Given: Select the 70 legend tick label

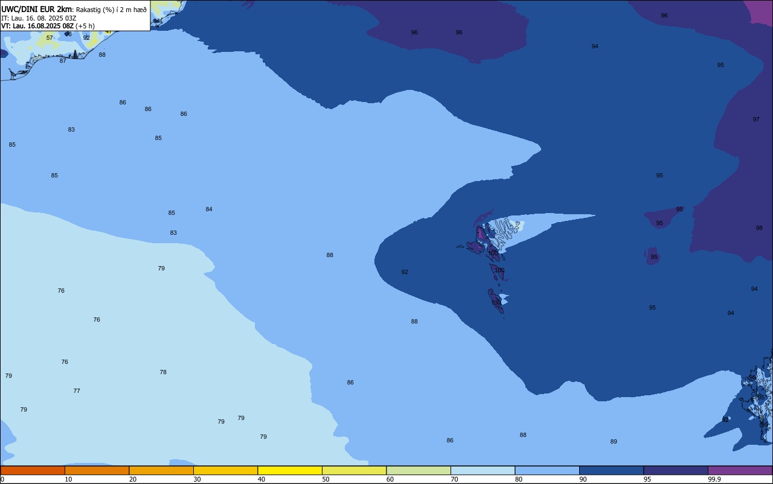Looking at the screenshot, I should (x=454, y=479).
